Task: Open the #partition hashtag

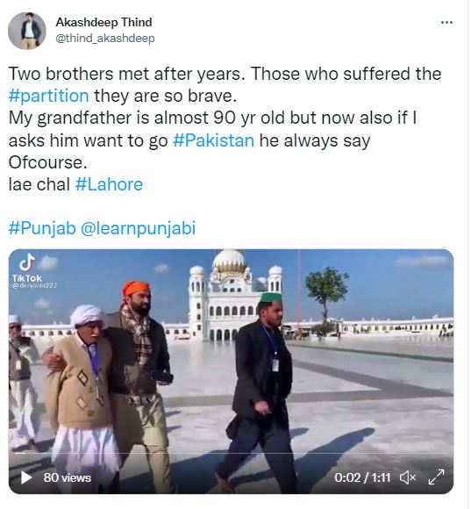Action: 48,96
